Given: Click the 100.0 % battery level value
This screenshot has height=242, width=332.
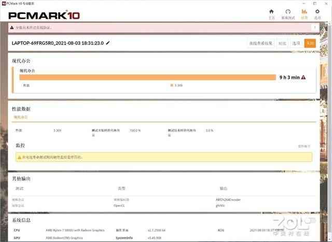Looking at the screenshot, I should pyautogui.click(x=135, y=131).
